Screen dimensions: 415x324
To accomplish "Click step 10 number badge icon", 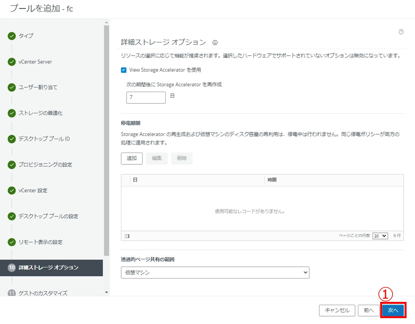I will 12,267.
